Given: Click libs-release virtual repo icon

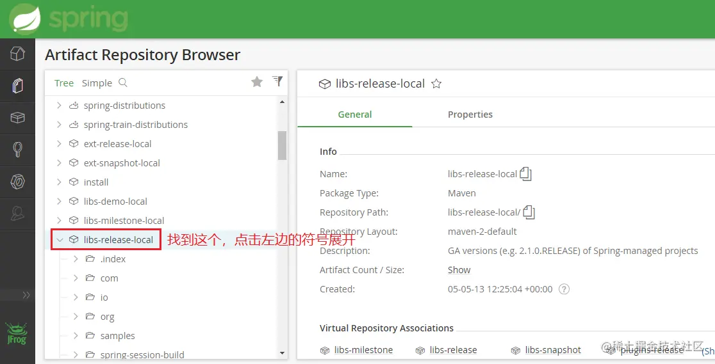Looking at the screenshot, I should (420, 351).
